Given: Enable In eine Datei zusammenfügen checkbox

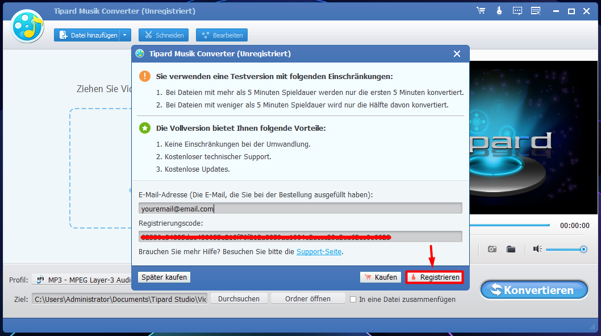Looking at the screenshot, I should click(353, 299).
